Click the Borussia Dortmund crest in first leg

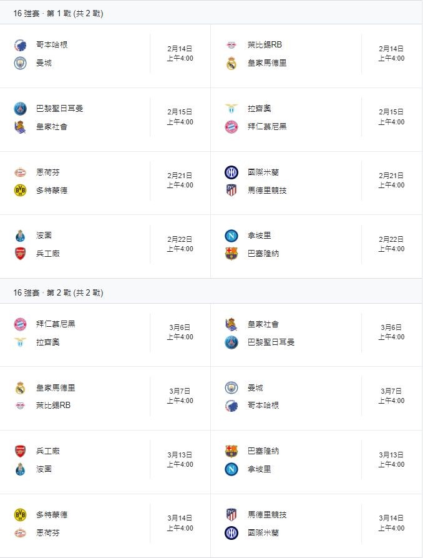click(x=21, y=191)
